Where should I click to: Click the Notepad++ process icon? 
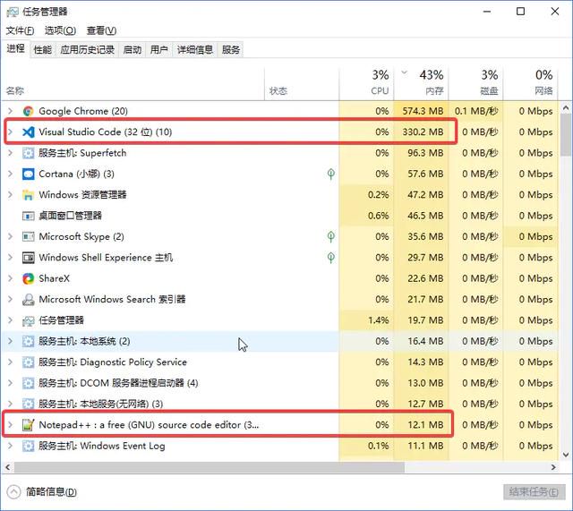tap(28, 425)
